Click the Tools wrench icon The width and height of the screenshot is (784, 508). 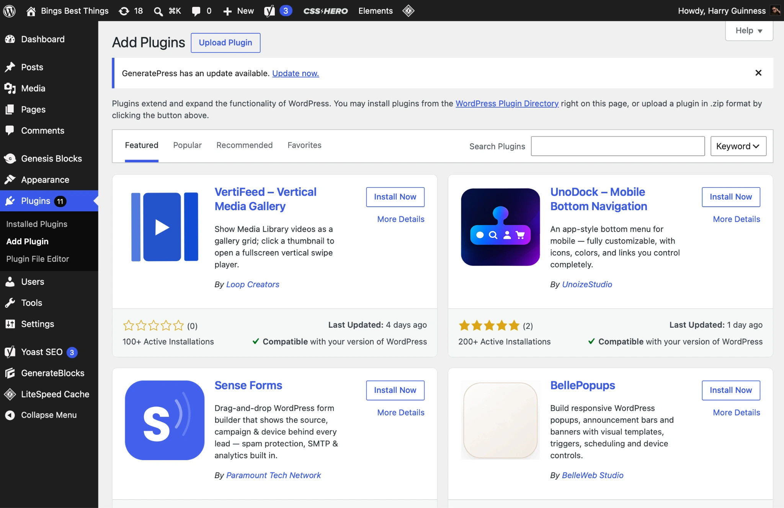(x=10, y=303)
